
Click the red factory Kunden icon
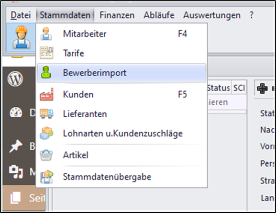46,94
